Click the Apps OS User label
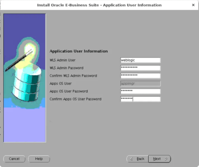 (61, 83)
